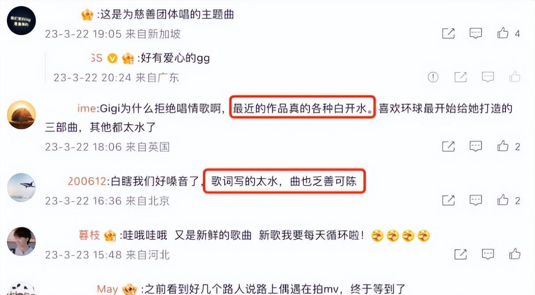Open username May profile link
The height and width of the screenshot is (295, 535).
(x=107, y=289)
